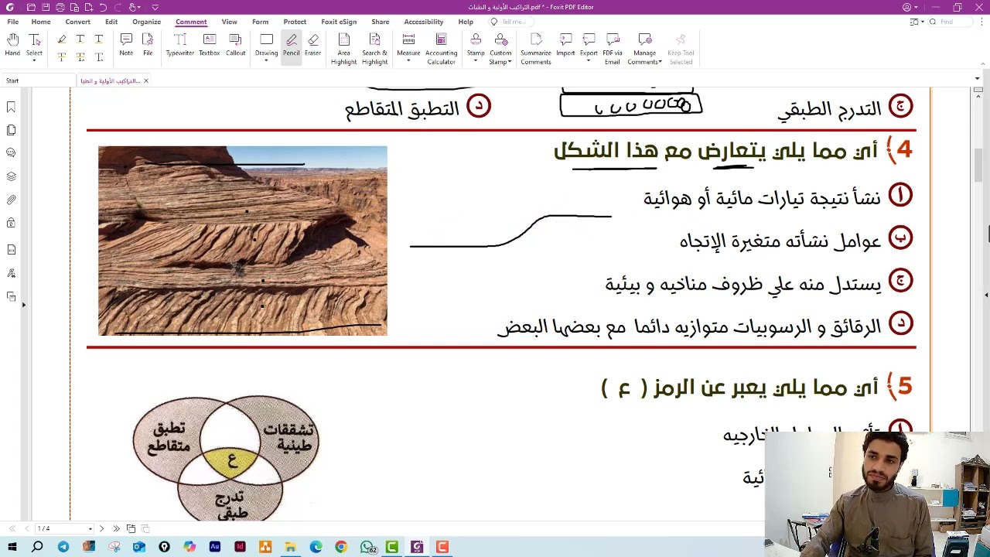Open Search & Highlight

coord(374,48)
